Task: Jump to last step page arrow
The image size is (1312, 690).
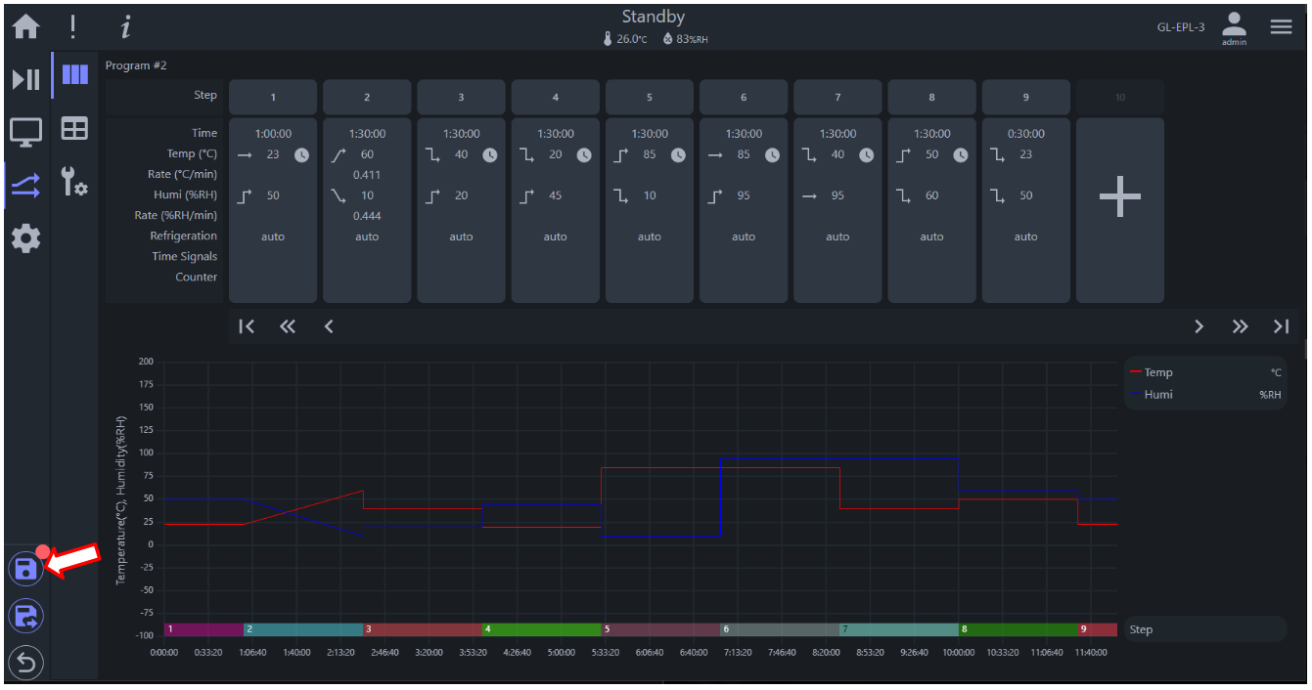Action: click(x=1282, y=326)
